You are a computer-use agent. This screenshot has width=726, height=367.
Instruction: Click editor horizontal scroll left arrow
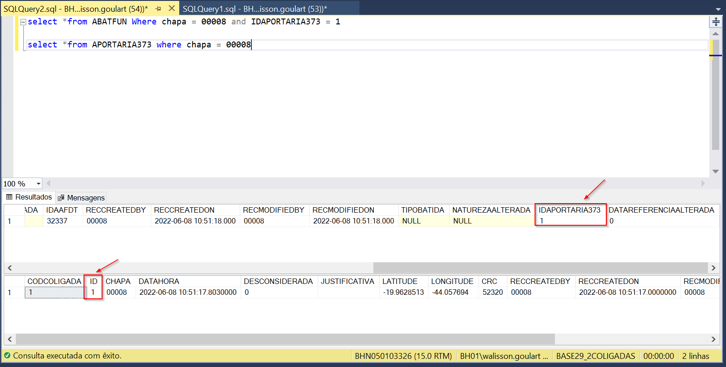[48, 183]
